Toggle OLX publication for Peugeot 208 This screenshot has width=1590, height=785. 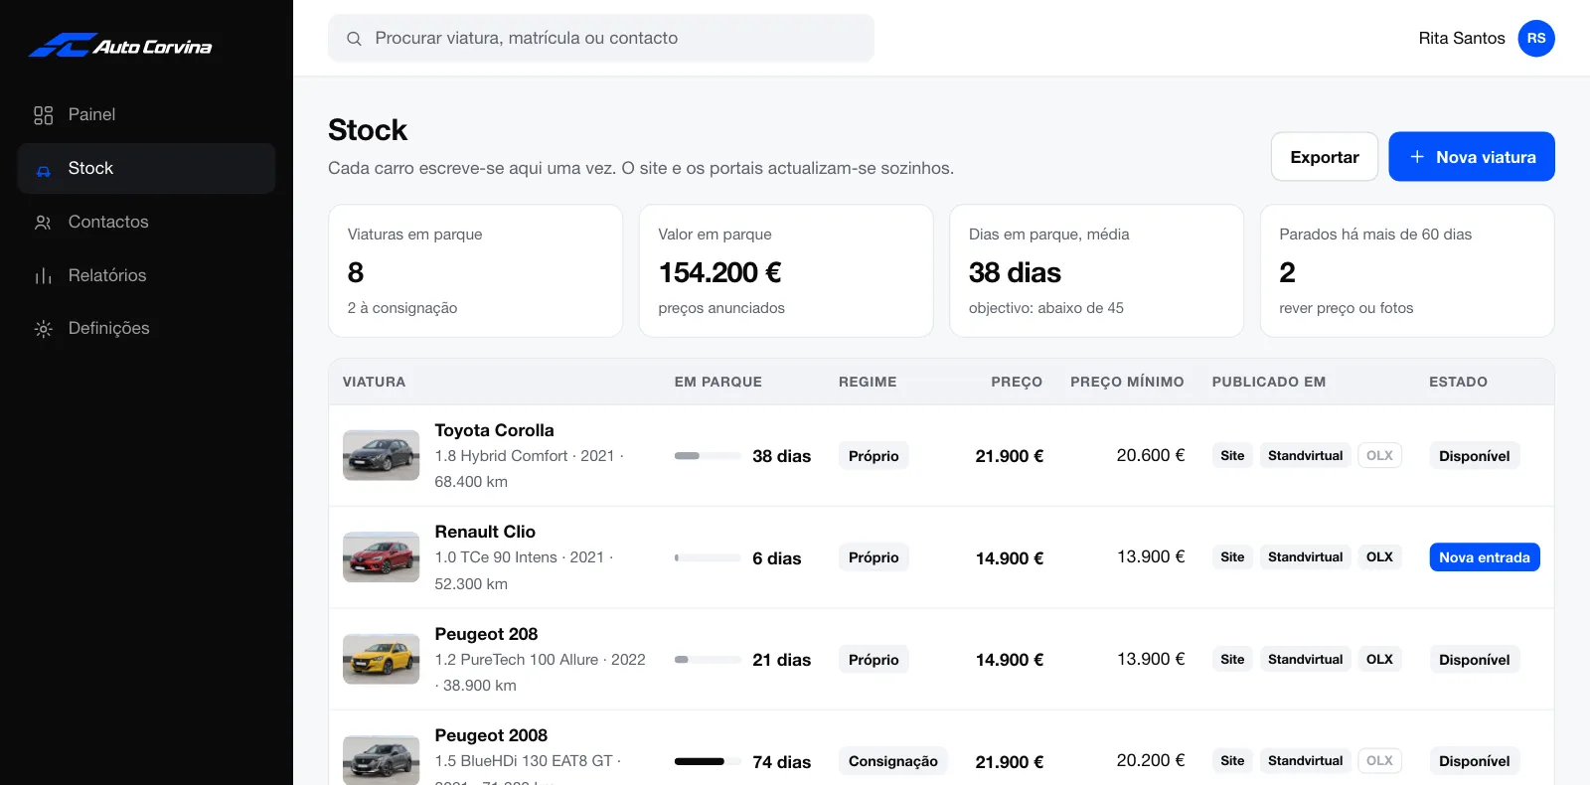[1379, 660]
